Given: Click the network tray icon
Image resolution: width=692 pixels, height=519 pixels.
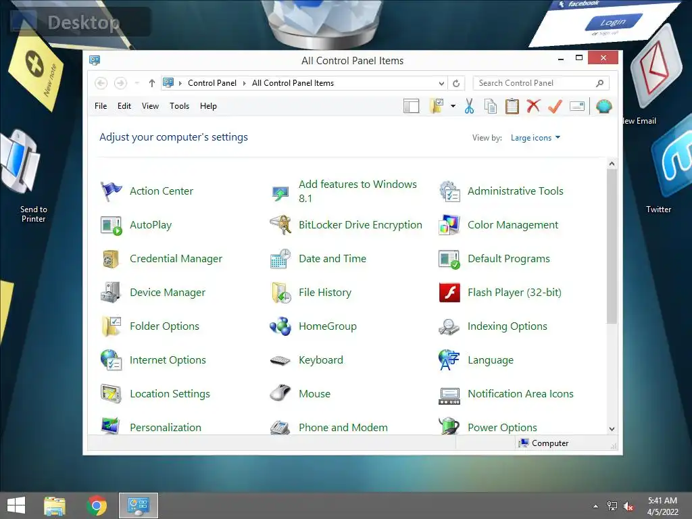Looking at the screenshot, I should [x=612, y=506].
